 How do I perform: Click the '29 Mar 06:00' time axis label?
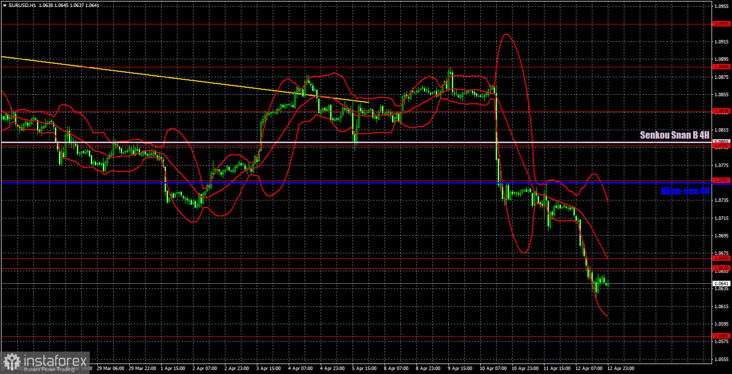109,369
